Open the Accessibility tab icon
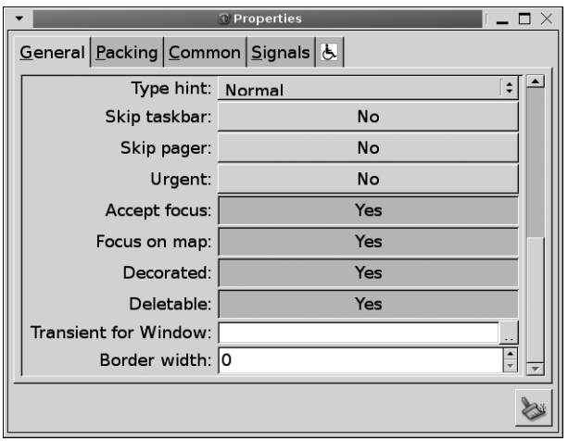The height and width of the screenshot is (441, 568). (x=329, y=54)
